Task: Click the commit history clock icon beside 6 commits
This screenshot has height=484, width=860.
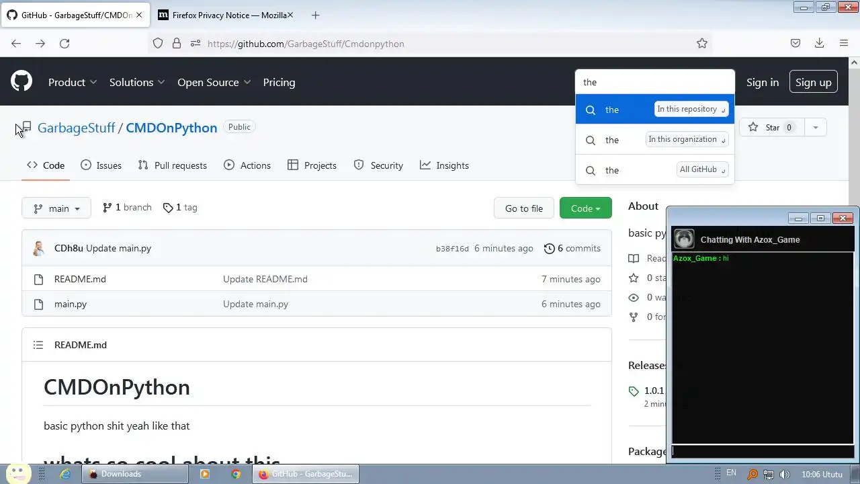Action: (550, 249)
